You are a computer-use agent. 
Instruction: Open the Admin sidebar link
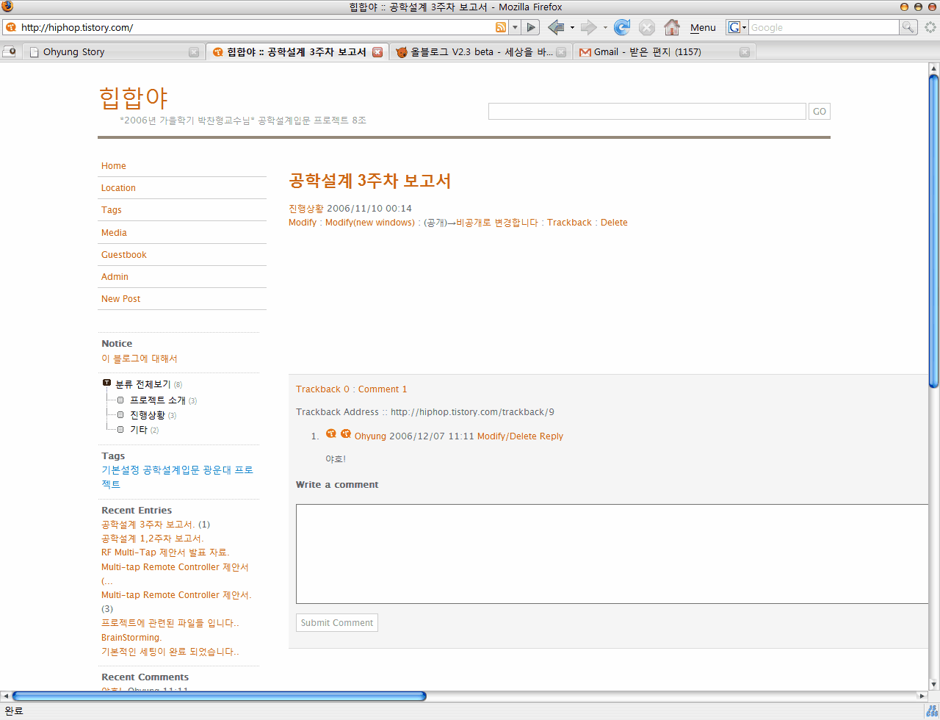[x=115, y=277]
